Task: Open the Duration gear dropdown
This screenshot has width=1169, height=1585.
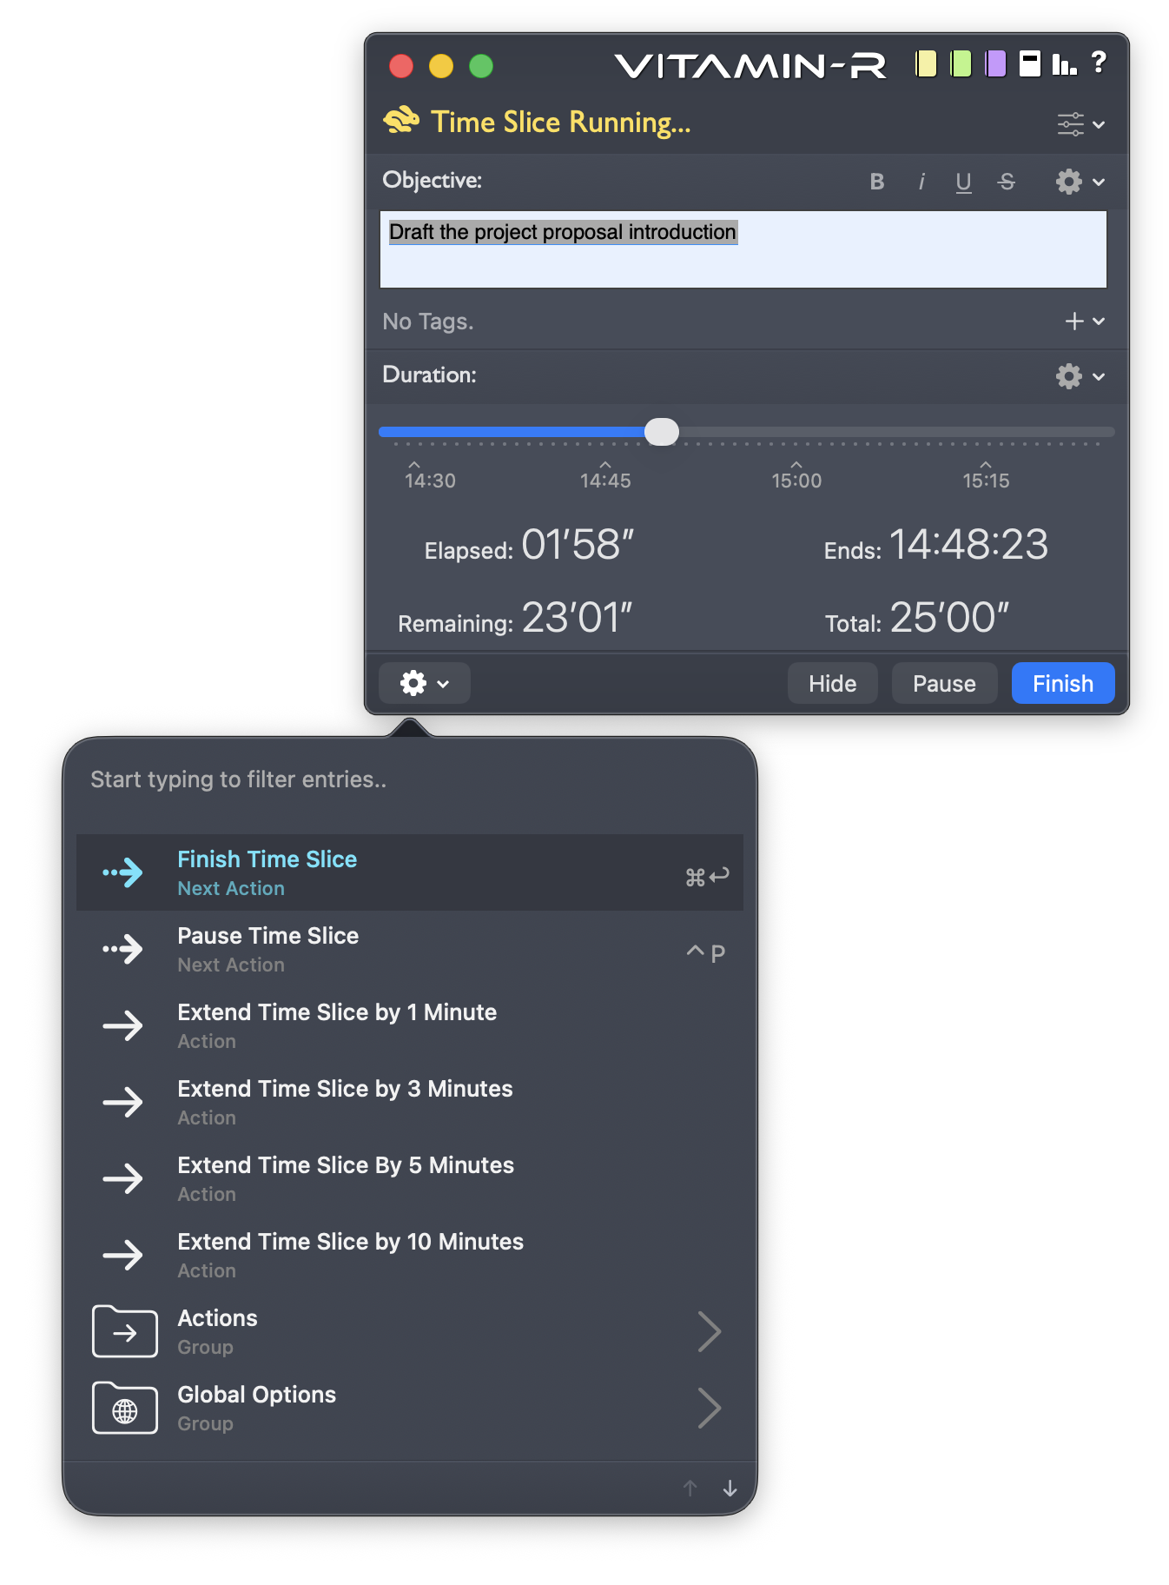Action: tap(1080, 376)
